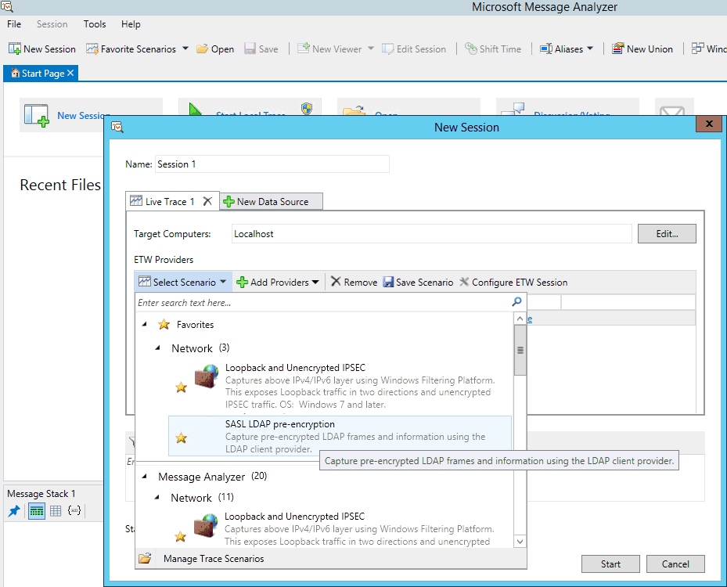The image size is (727, 587).
Task: Open the Tools menu
Action: pos(95,24)
